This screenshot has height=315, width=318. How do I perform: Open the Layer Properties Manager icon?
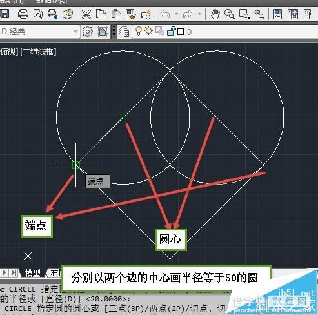click(x=124, y=32)
